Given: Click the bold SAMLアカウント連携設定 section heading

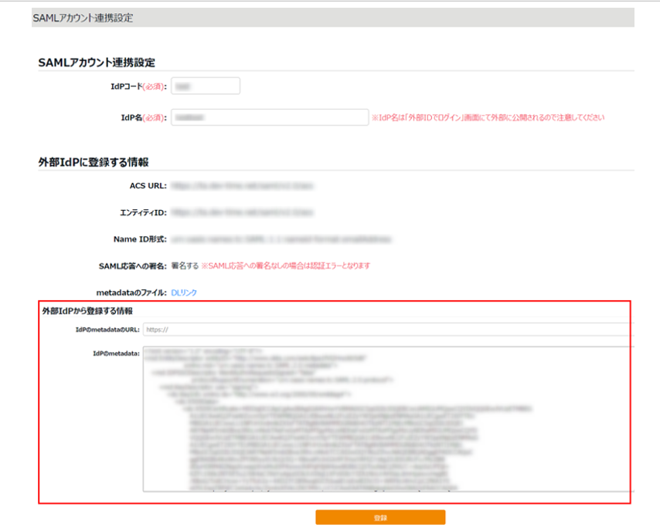Looking at the screenshot, I should [97, 63].
